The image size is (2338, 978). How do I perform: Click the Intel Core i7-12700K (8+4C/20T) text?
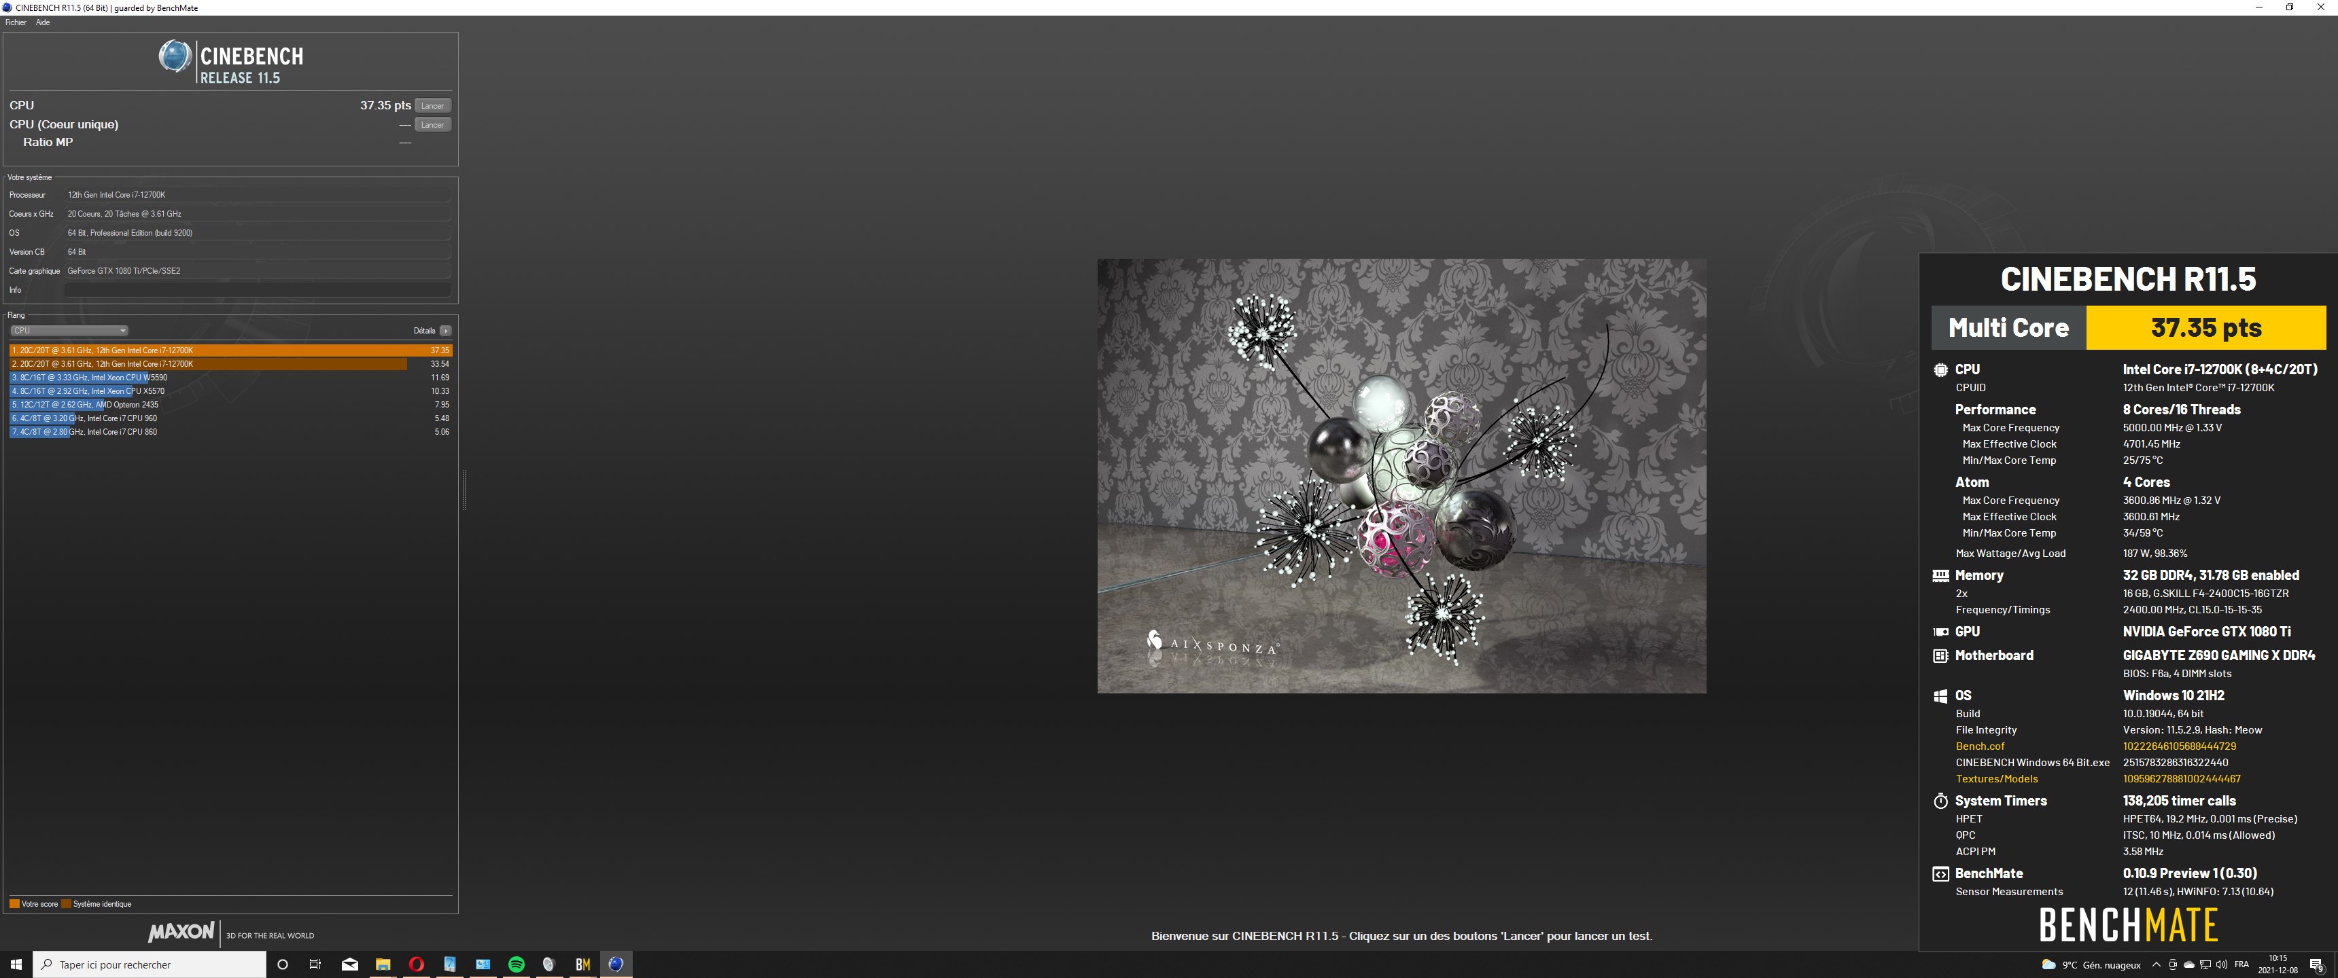[2220, 369]
